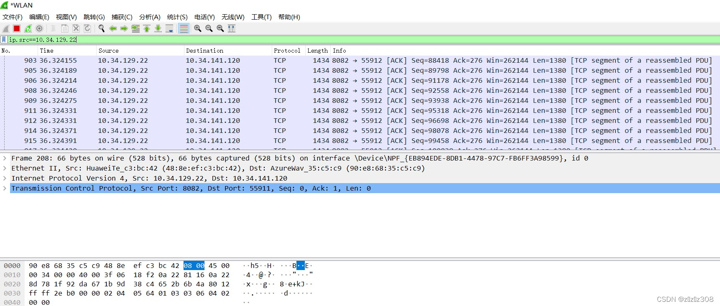Select packet number 903 row
The height and width of the screenshot is (306, 720).
click(x=360, y=61)
